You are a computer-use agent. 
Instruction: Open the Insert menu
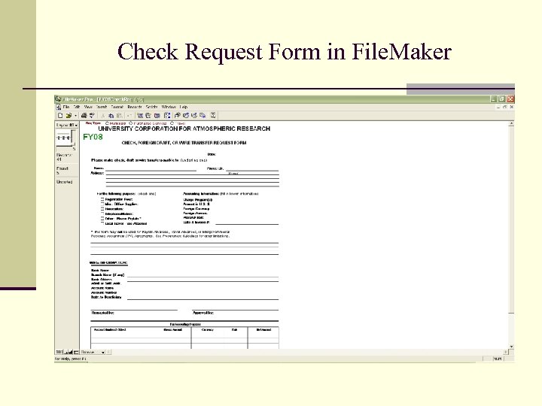[x=102, y=108]
